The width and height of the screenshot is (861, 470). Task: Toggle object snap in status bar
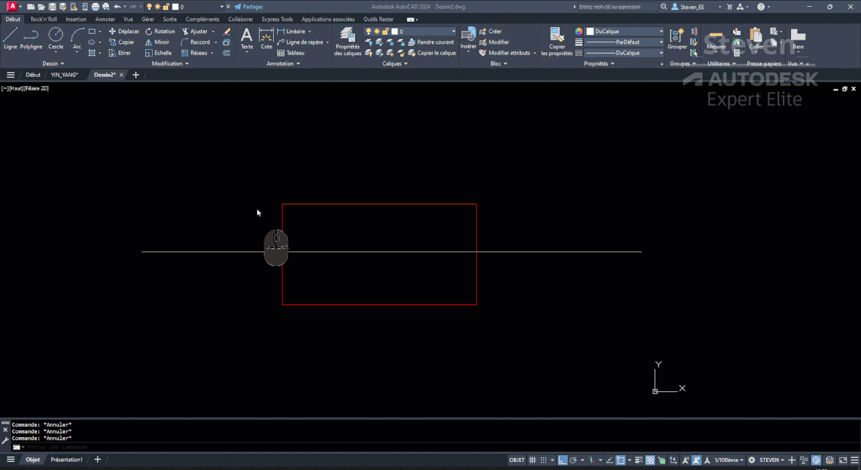(x=620, y=461)
